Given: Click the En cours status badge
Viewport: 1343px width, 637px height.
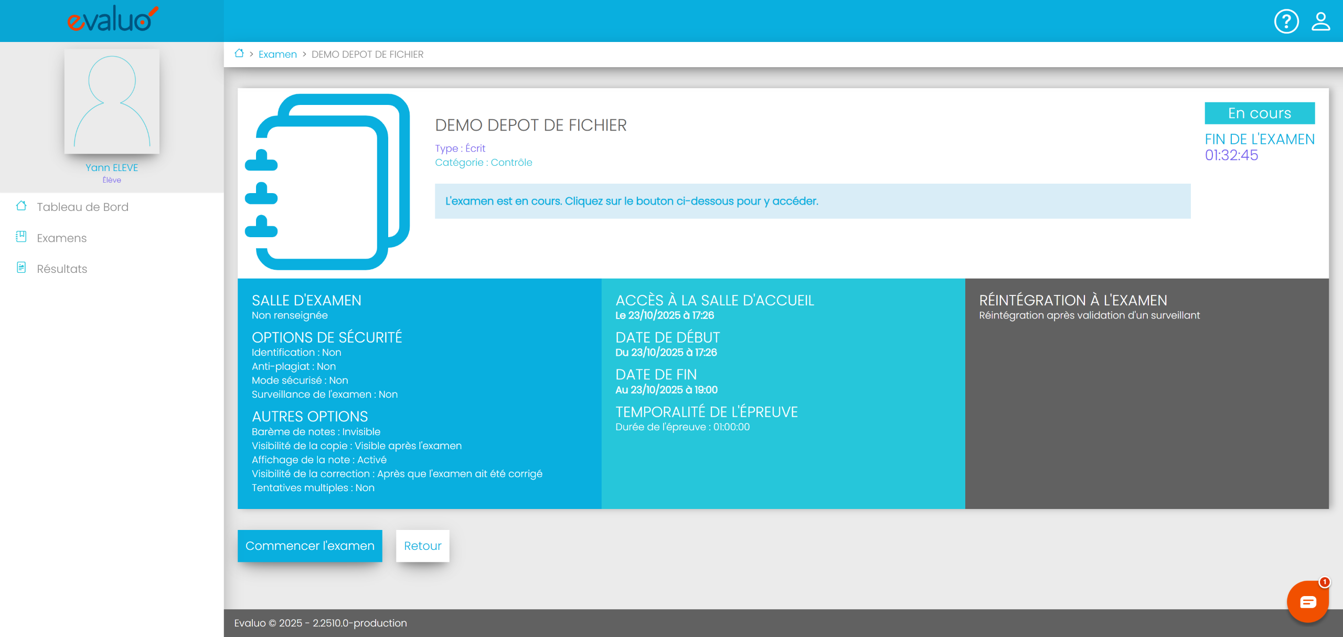Looking at the screenshot, I should 1259,113.
